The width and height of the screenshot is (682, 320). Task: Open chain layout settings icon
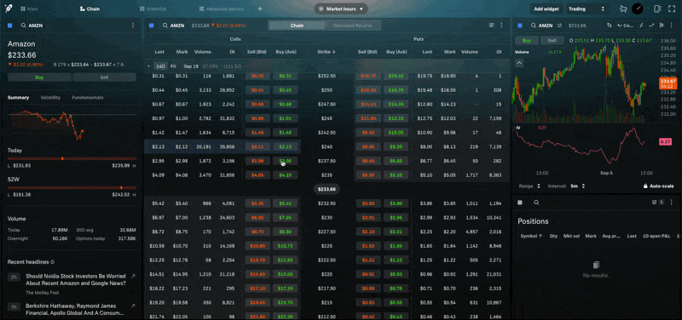pos(492,26)
